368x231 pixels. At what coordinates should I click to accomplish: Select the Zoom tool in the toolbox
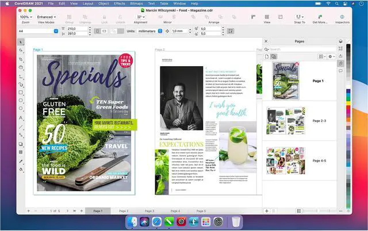[21, 68]
